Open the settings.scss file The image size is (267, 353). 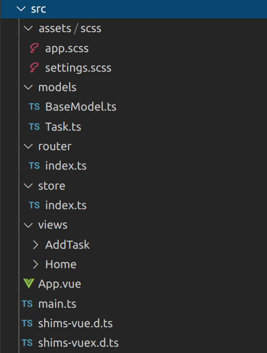(78, 68)
